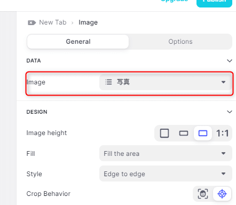Click the dropdown arrow in Image field

(223, 82)
